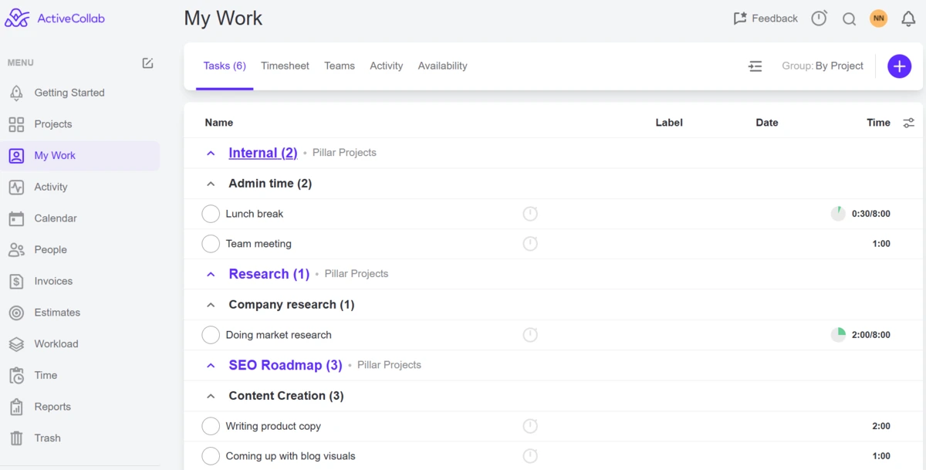The height and width of the screenshot is (470, 926).
Task: Collapse the Internal (2) project group
Action: point(211,154)
